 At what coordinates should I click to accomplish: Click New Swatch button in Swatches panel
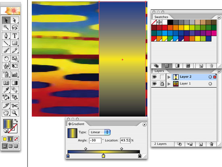point(201,66)
